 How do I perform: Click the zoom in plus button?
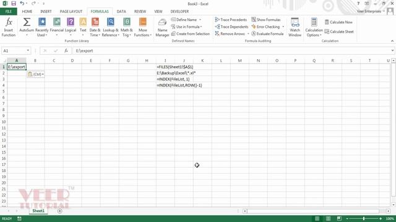[381, 218]
